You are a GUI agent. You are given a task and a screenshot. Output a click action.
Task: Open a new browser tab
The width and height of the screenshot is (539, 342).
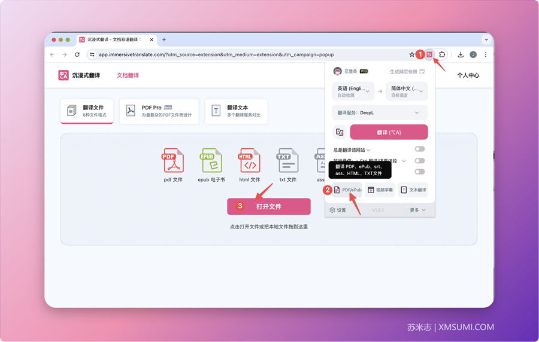click(164, 40)
